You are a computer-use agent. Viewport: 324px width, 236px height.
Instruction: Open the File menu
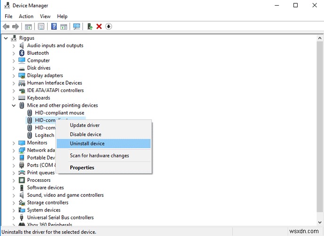coord(8,17)
